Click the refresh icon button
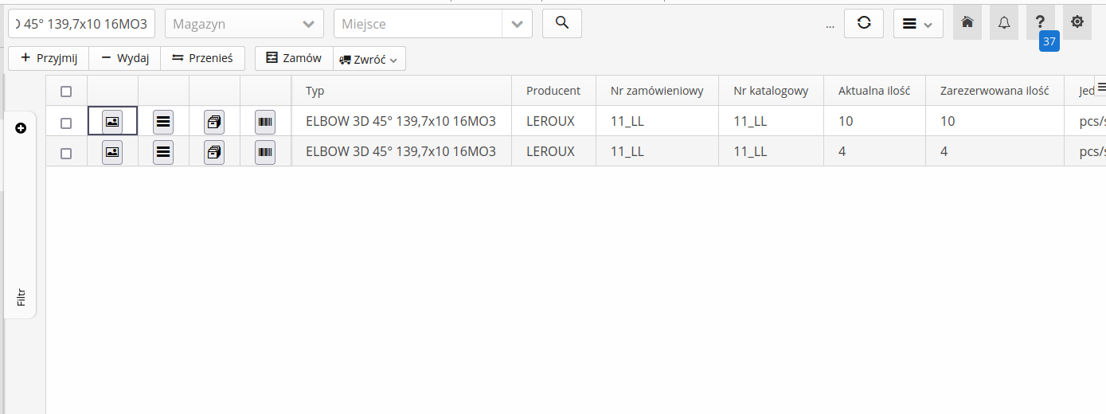The width and height of the screenshot is (1106, 414). (x=863, y=23)
